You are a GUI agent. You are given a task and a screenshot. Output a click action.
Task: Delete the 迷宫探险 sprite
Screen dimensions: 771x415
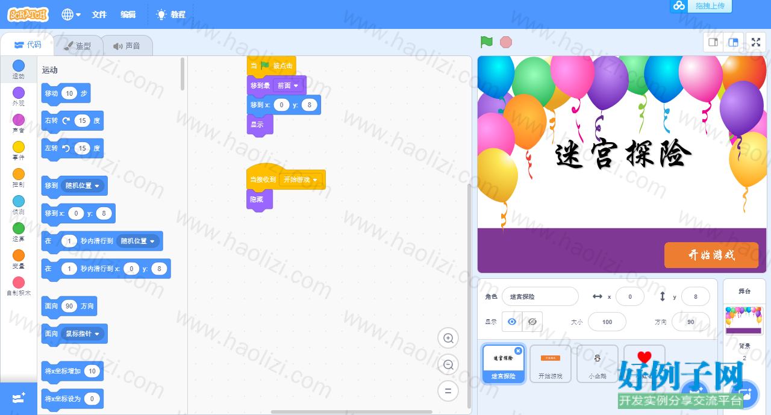point(518,351)
